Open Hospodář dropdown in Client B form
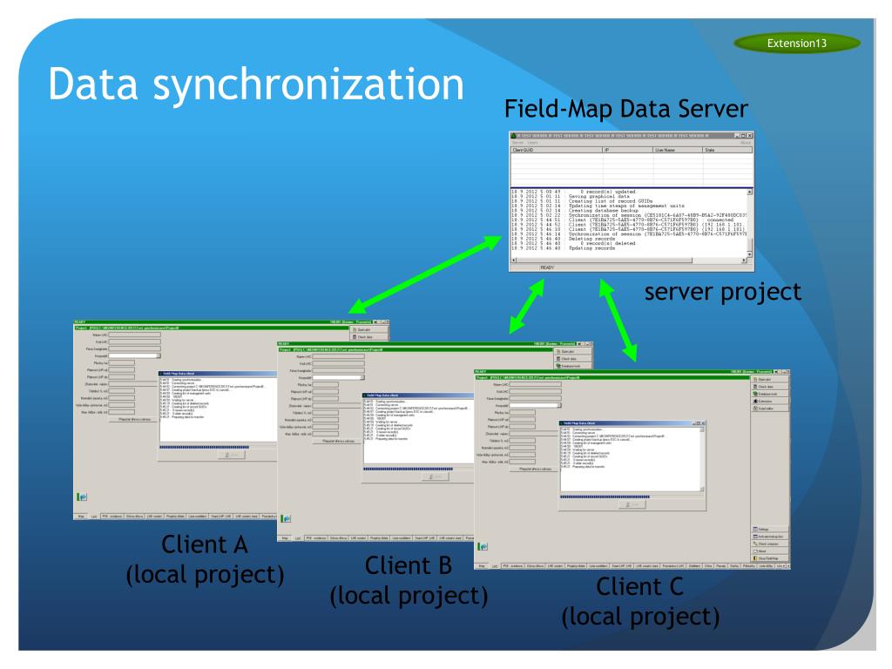The height and width of the screenshot is (669, 892). 362,378
